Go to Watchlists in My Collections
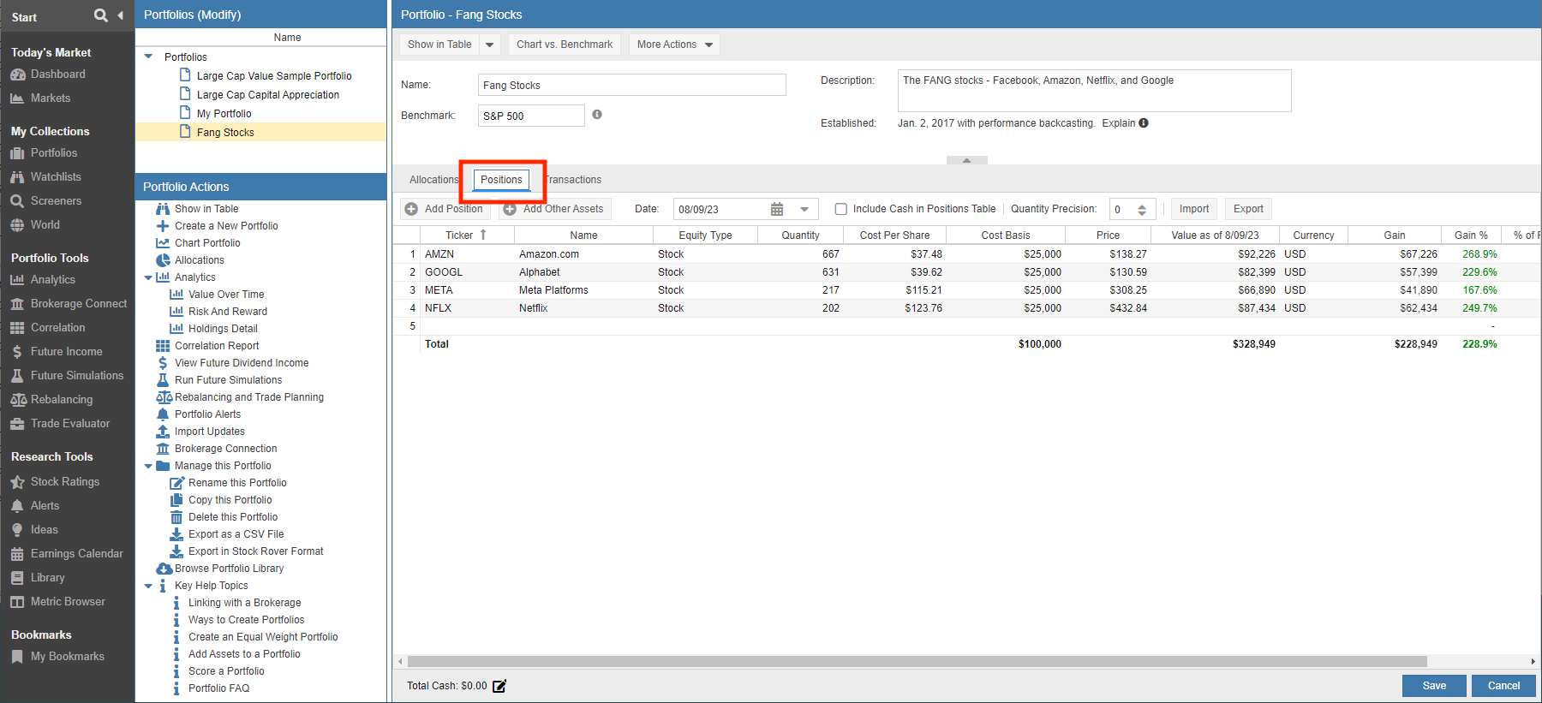The width and height of the screenshot is (1542, 703). point(56,177)
